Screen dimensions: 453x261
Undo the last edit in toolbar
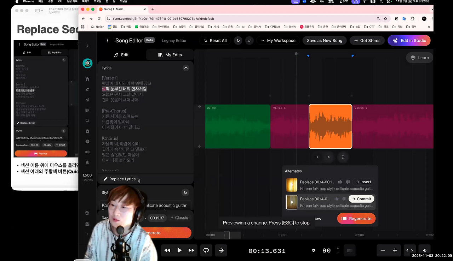238,41
